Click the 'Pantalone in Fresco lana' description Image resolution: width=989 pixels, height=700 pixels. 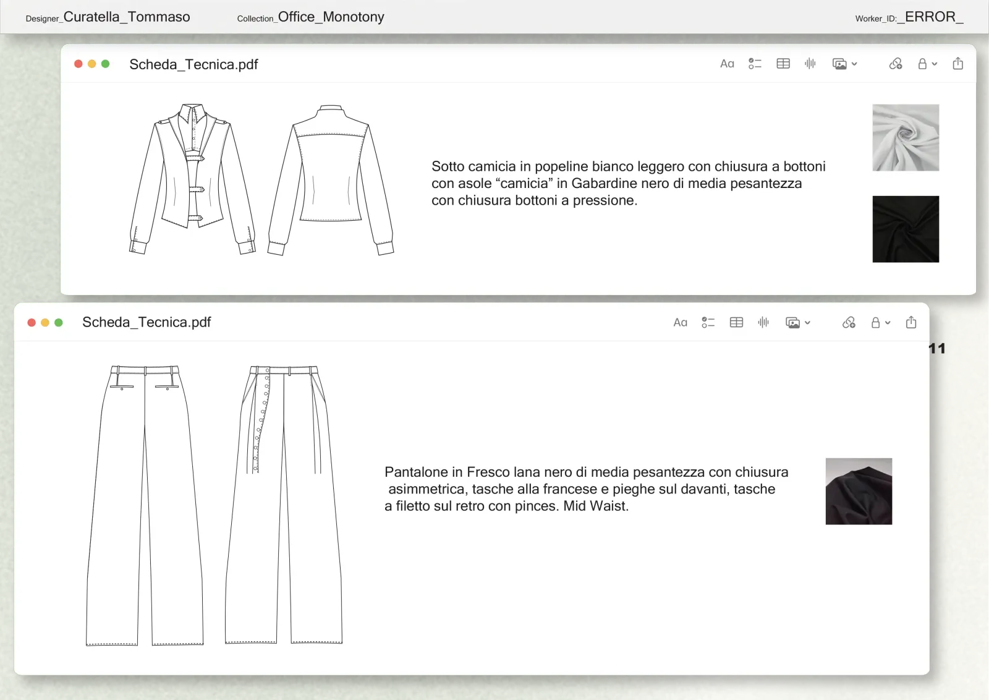coord(587,489)
